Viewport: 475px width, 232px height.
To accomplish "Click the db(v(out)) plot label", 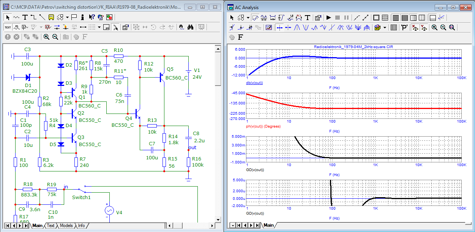I will (254, 83).
